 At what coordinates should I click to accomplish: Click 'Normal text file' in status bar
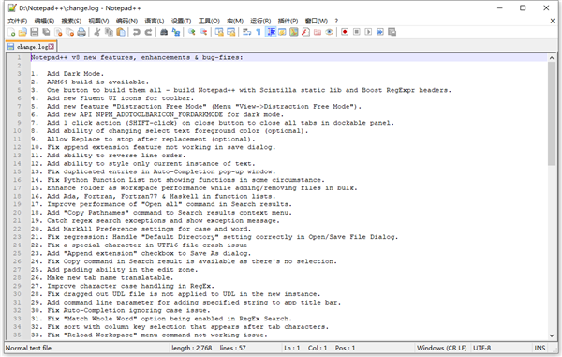click(28, 348)
